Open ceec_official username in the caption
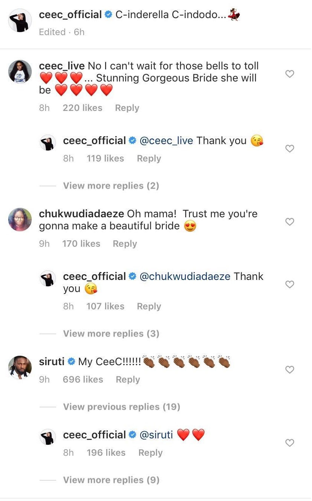 [x=70, y=15]
